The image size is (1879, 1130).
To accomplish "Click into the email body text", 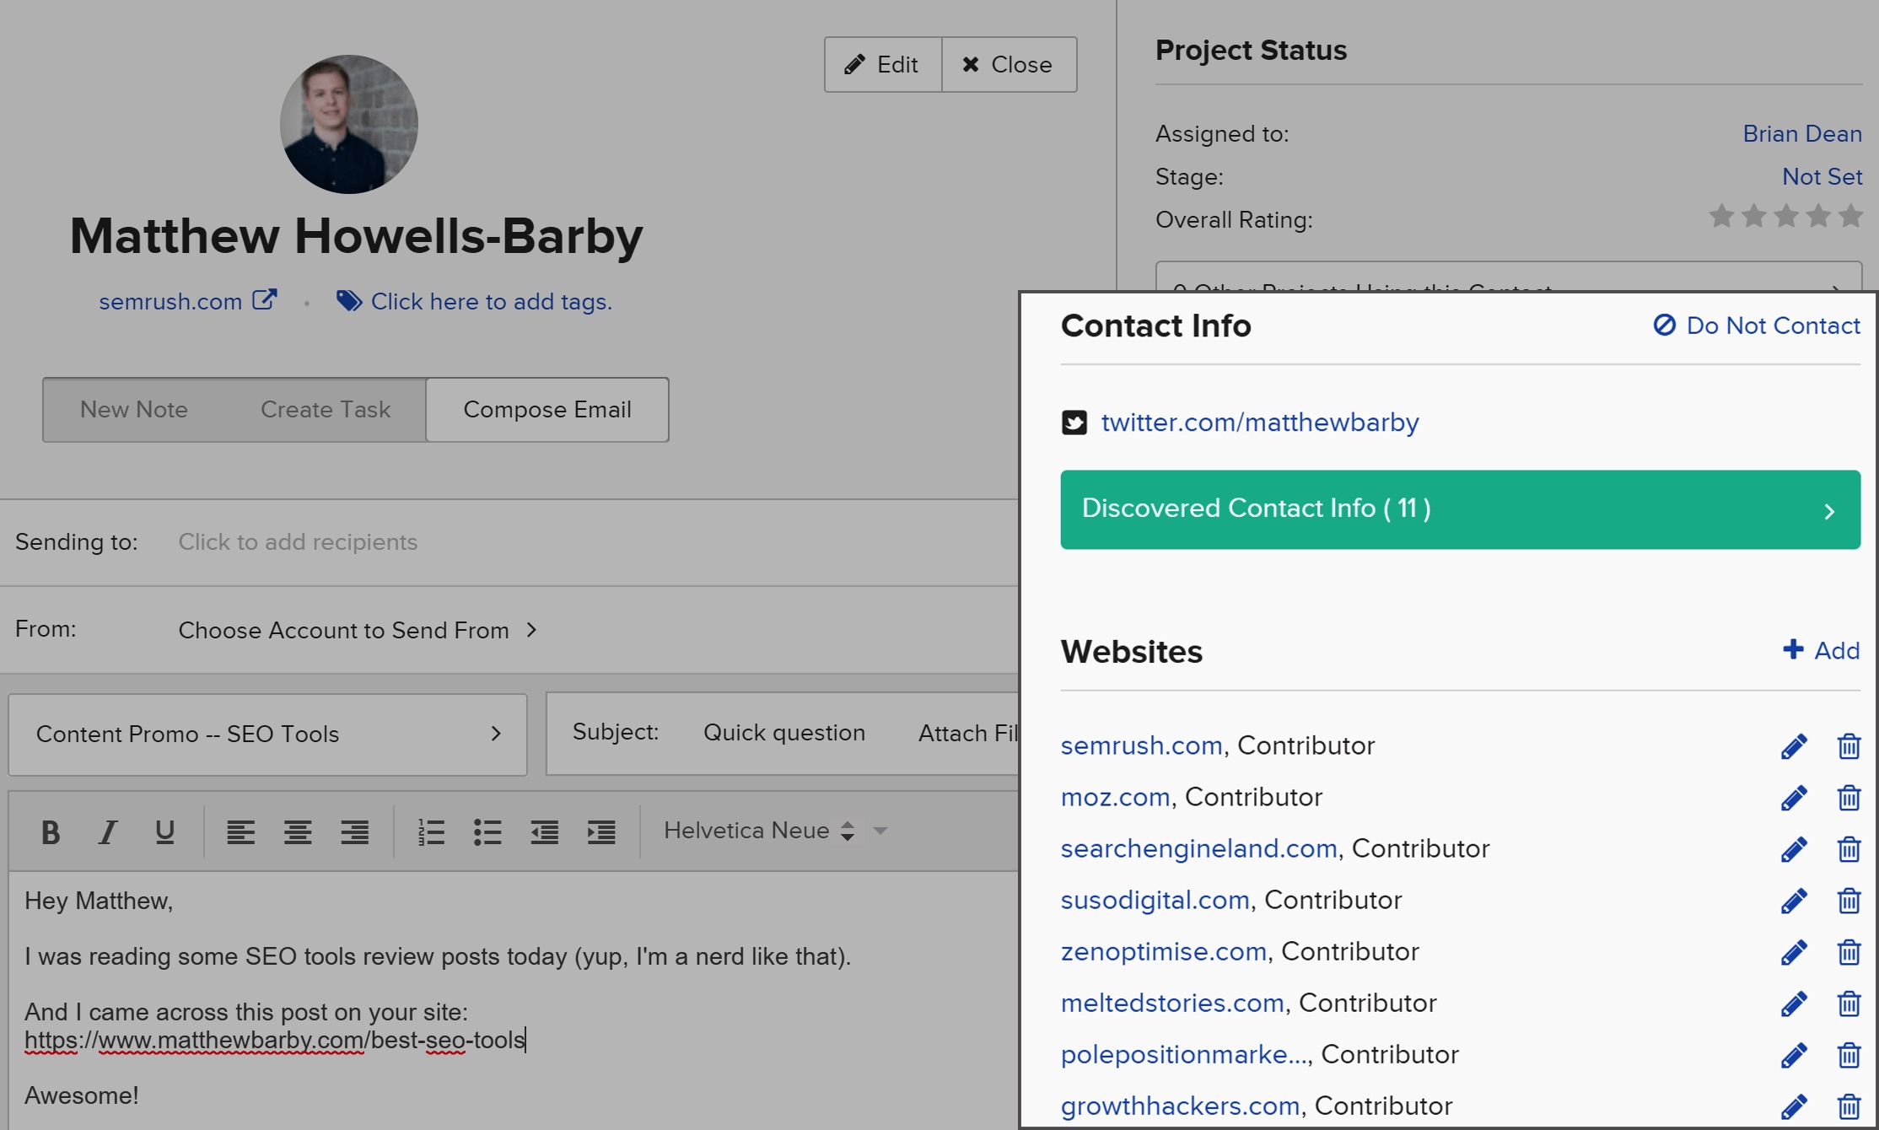I will (x=513, y=1000).
